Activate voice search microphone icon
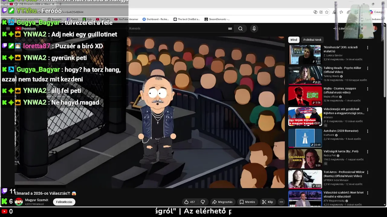387x217 pixels. click(x=254, y=28)
